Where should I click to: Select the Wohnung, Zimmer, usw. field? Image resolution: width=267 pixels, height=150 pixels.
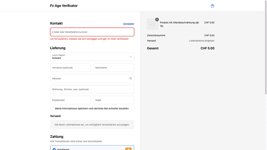(92, 89)
